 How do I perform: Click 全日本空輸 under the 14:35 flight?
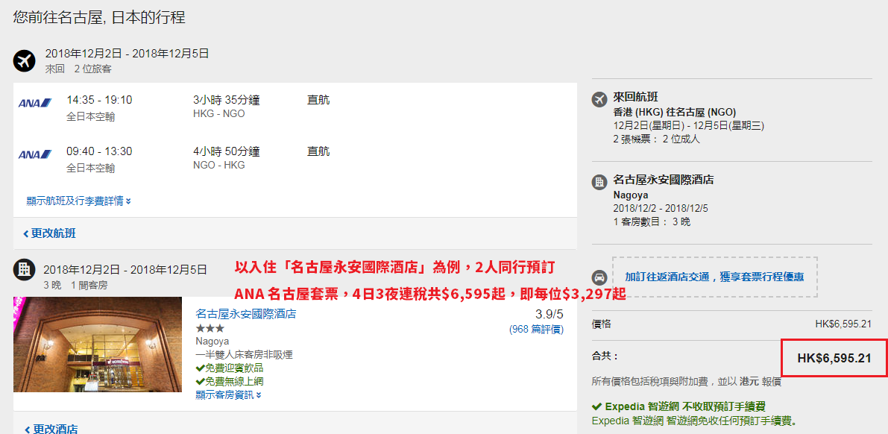point(91,117)
